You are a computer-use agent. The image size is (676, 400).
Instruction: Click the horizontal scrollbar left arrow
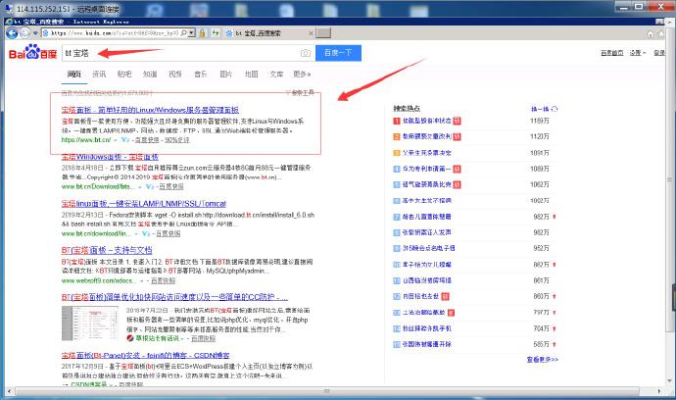tap(9, 391)
